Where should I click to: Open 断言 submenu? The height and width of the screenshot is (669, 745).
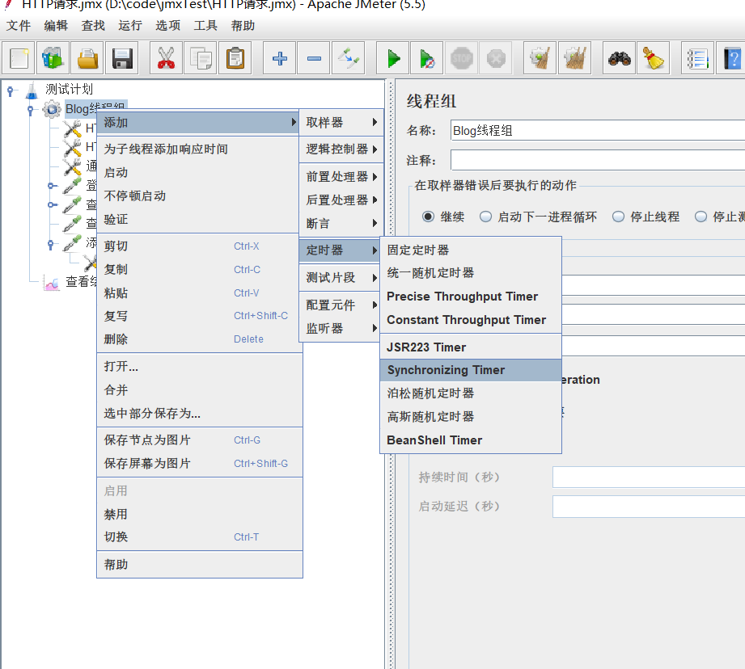click(341, 223)
